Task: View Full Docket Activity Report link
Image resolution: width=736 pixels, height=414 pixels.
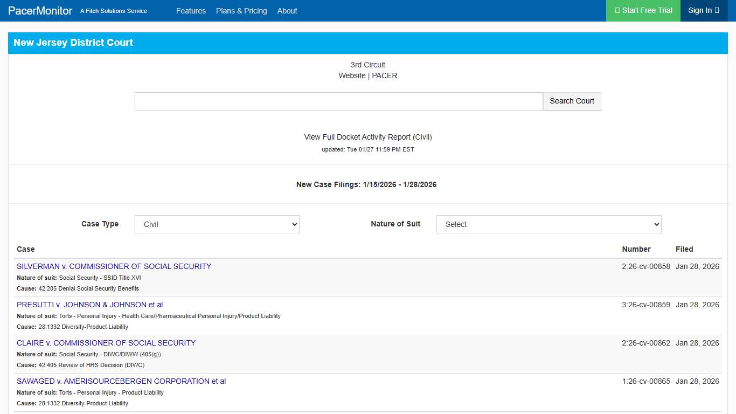Action: pos(368,137)
